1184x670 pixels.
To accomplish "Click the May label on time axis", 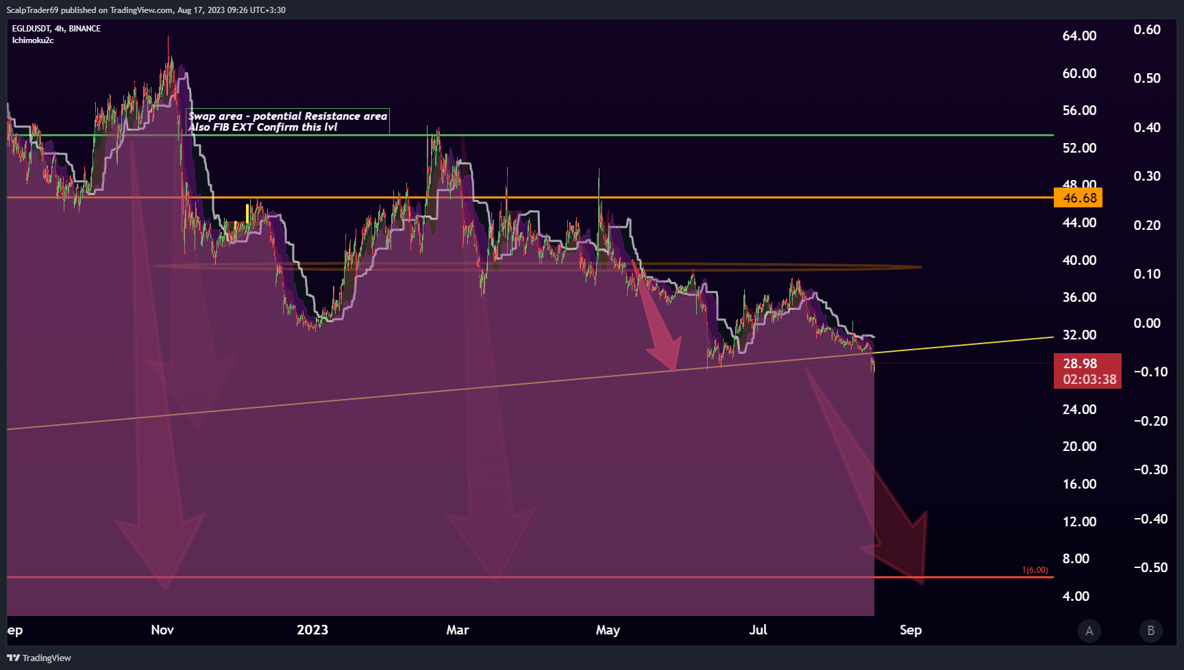I will click(x=608, y=630).
